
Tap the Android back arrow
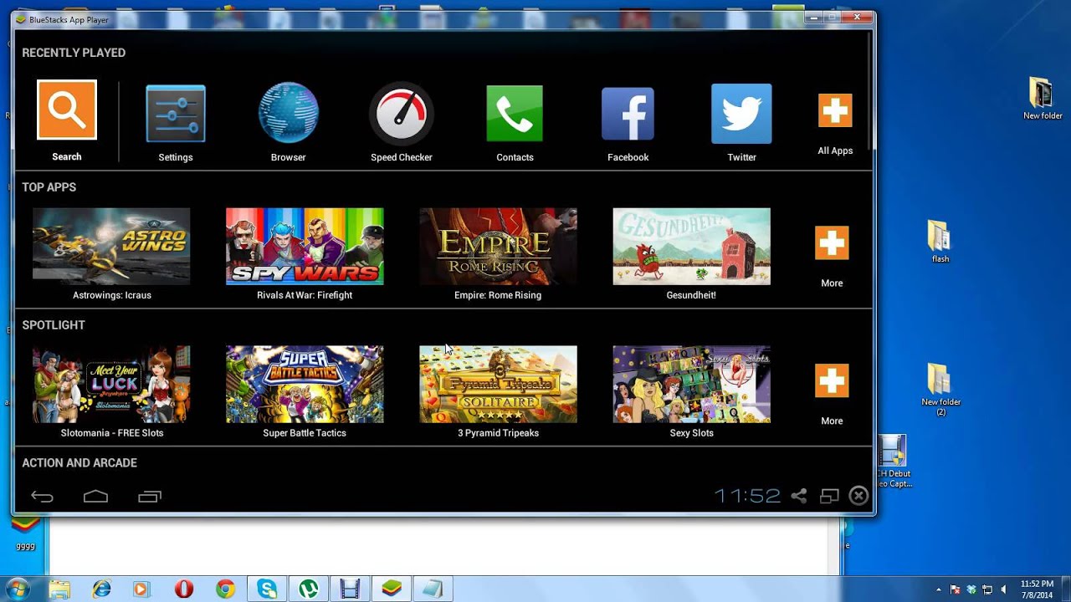42,497
